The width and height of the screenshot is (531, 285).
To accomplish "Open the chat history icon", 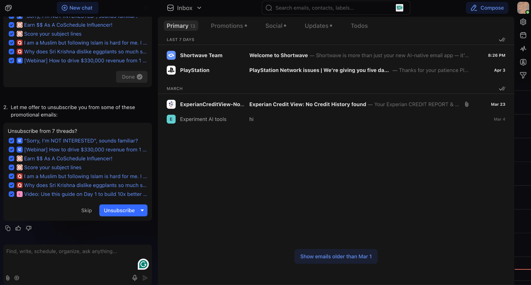I will click(8, 8).
